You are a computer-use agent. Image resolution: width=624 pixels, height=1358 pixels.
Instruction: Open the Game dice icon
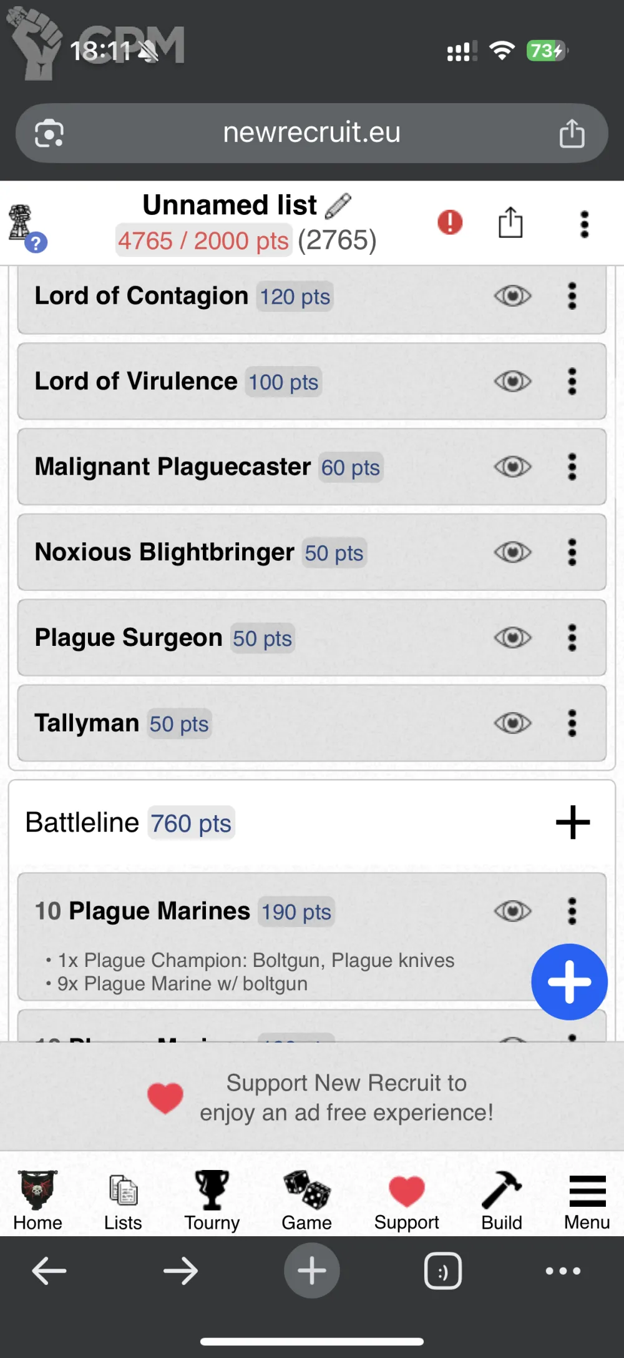point(306,1190)
